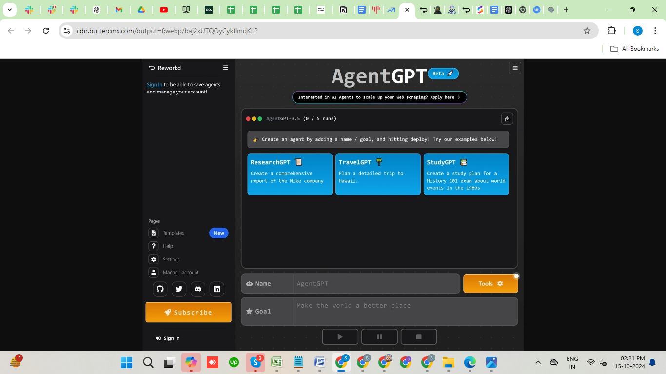Deploy the agent with play button

(x=340, y=337)
